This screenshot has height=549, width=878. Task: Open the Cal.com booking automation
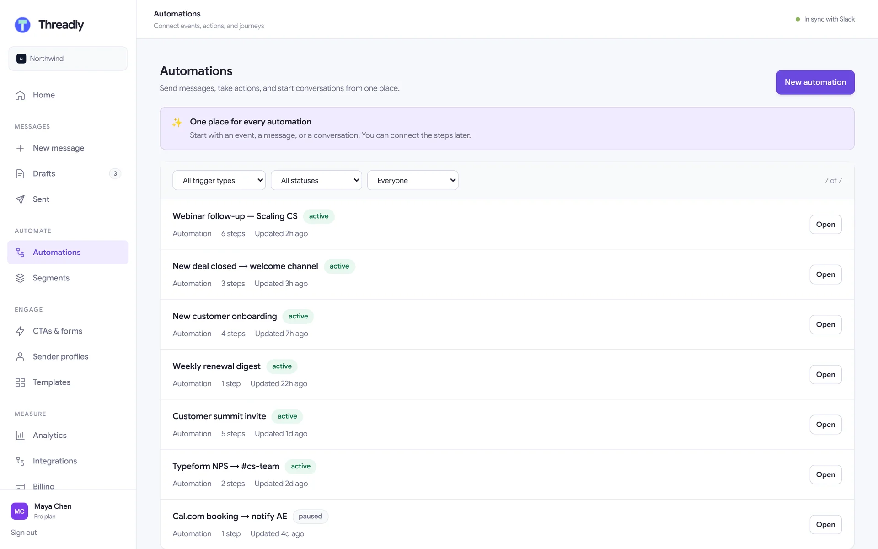click(825, 525)
